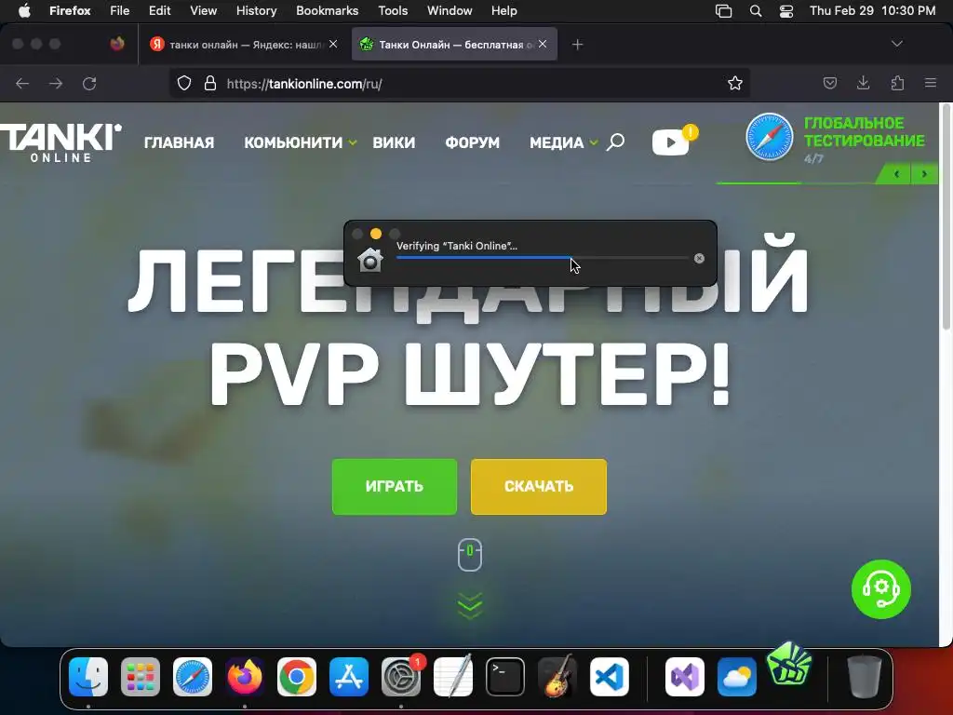Open GarageBand in the dock
The image size is (953, 715).
[x=557, y=677]
